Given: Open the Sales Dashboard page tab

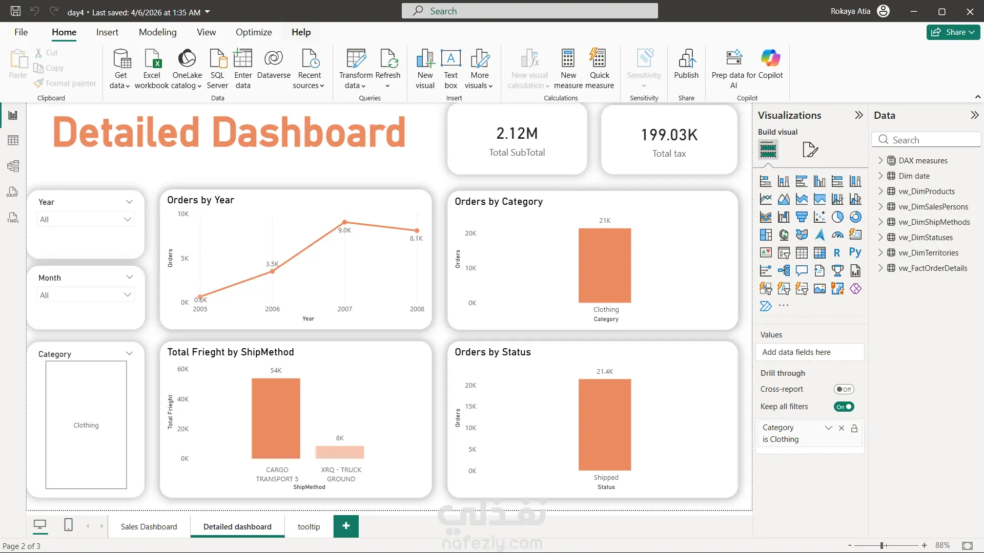Looking at the screenshot, I should click(x=149, y=526).
